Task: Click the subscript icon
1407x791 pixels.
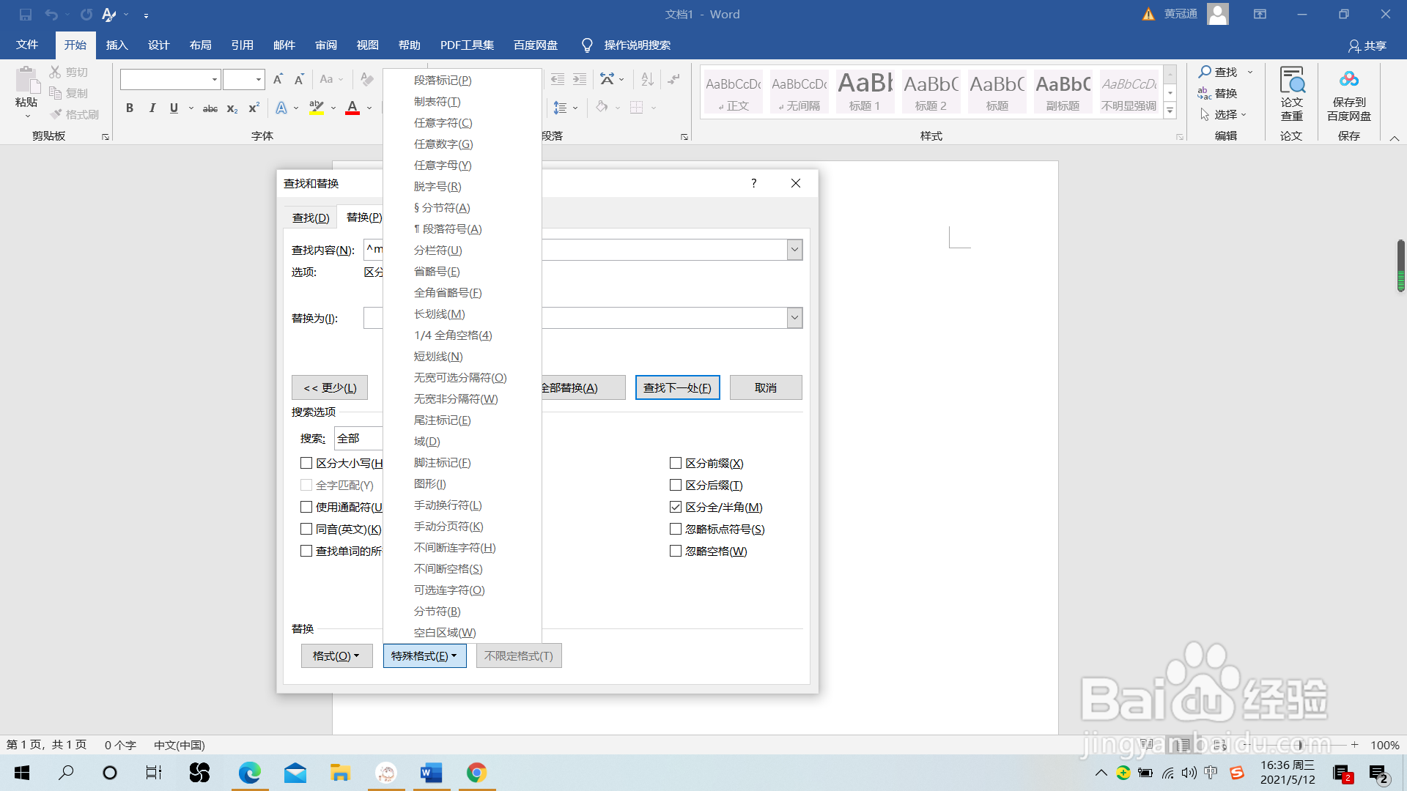Action: [232, 108]
